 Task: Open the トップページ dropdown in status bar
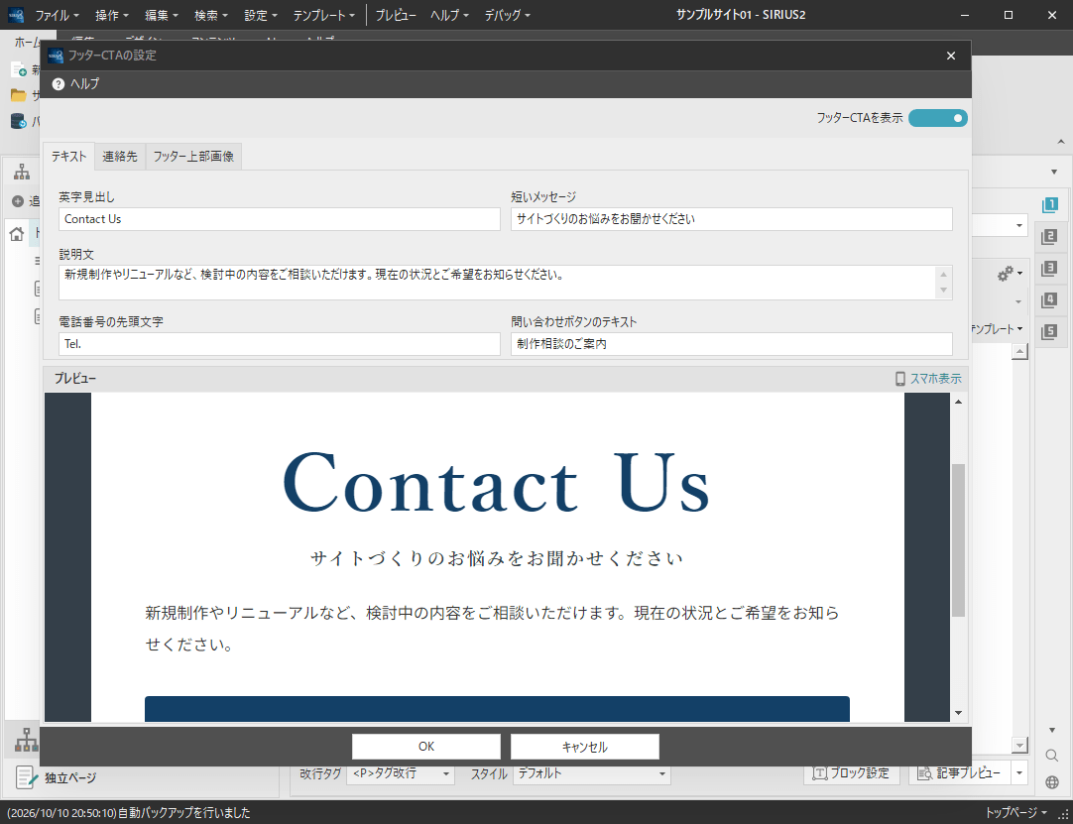click(1015, 813)
